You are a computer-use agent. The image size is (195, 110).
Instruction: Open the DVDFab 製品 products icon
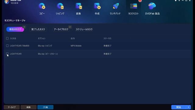point(152,6)
